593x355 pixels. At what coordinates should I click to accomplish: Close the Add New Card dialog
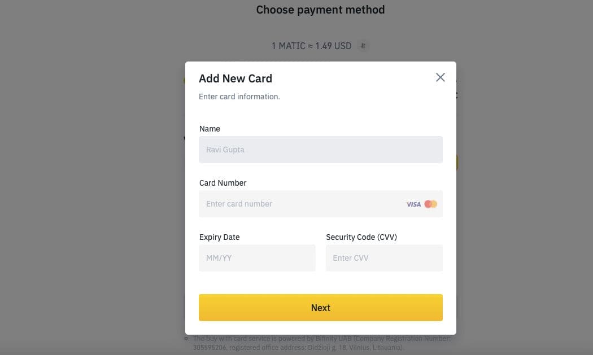tap(440, 77)
